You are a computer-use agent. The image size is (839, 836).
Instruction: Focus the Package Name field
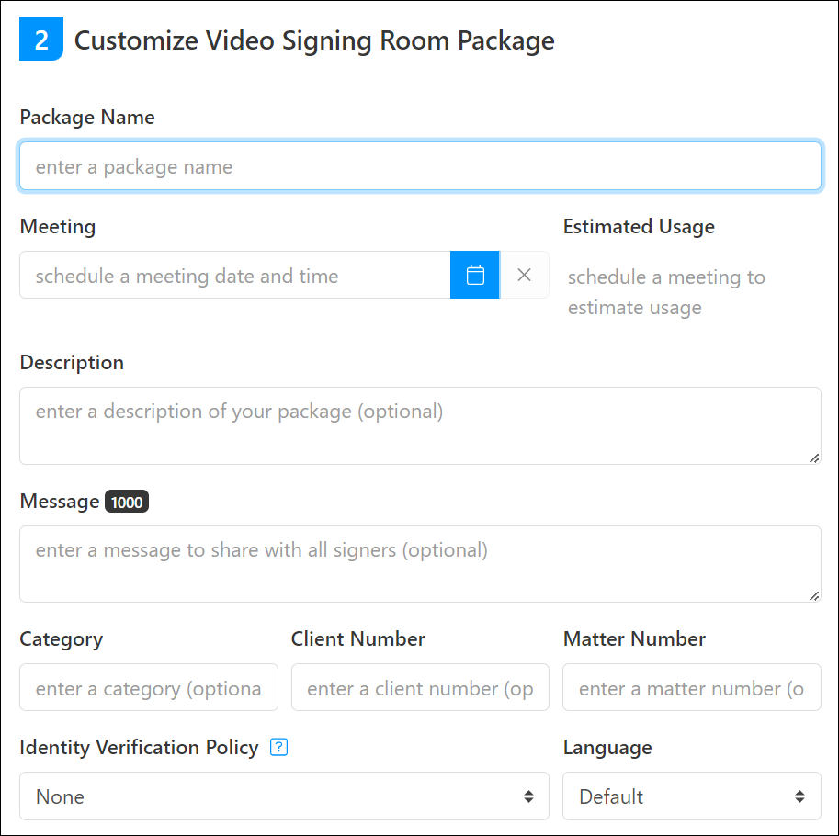pos(420,165)
